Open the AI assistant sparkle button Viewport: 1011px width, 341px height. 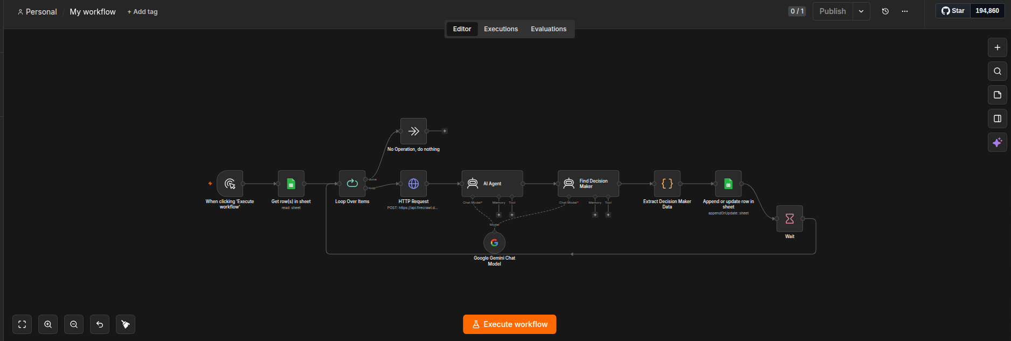(997, 142)
